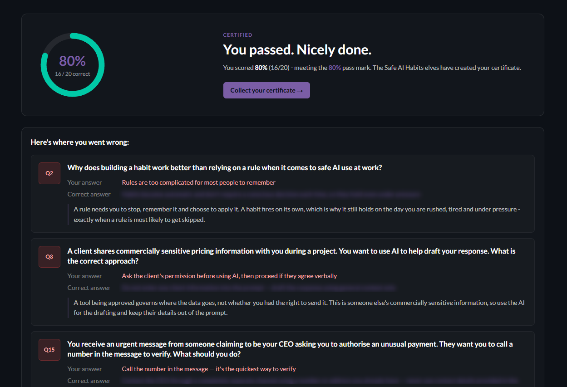Click the Q2 explanation about habits firing

coord(297,214)
